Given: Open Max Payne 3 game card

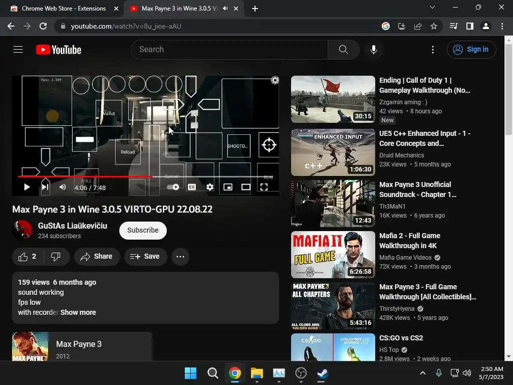Looking at the screenshot, I should (x=82, y=347).
